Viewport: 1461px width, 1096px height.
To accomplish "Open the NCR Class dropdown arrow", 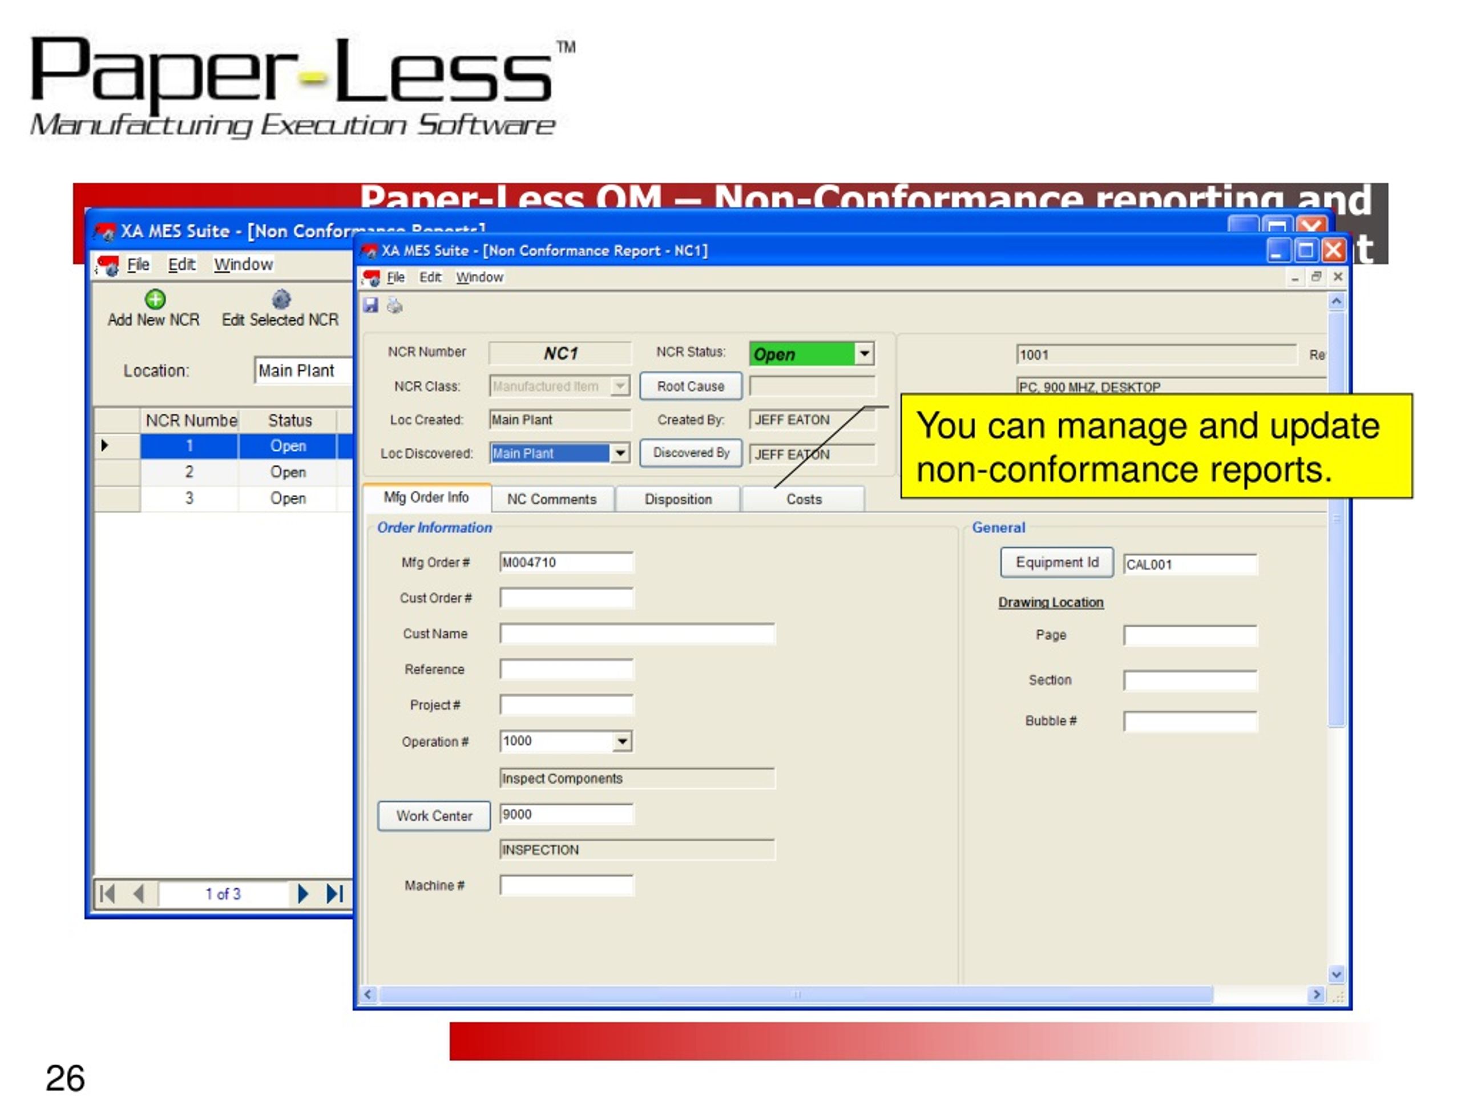I will pos(620,386).
